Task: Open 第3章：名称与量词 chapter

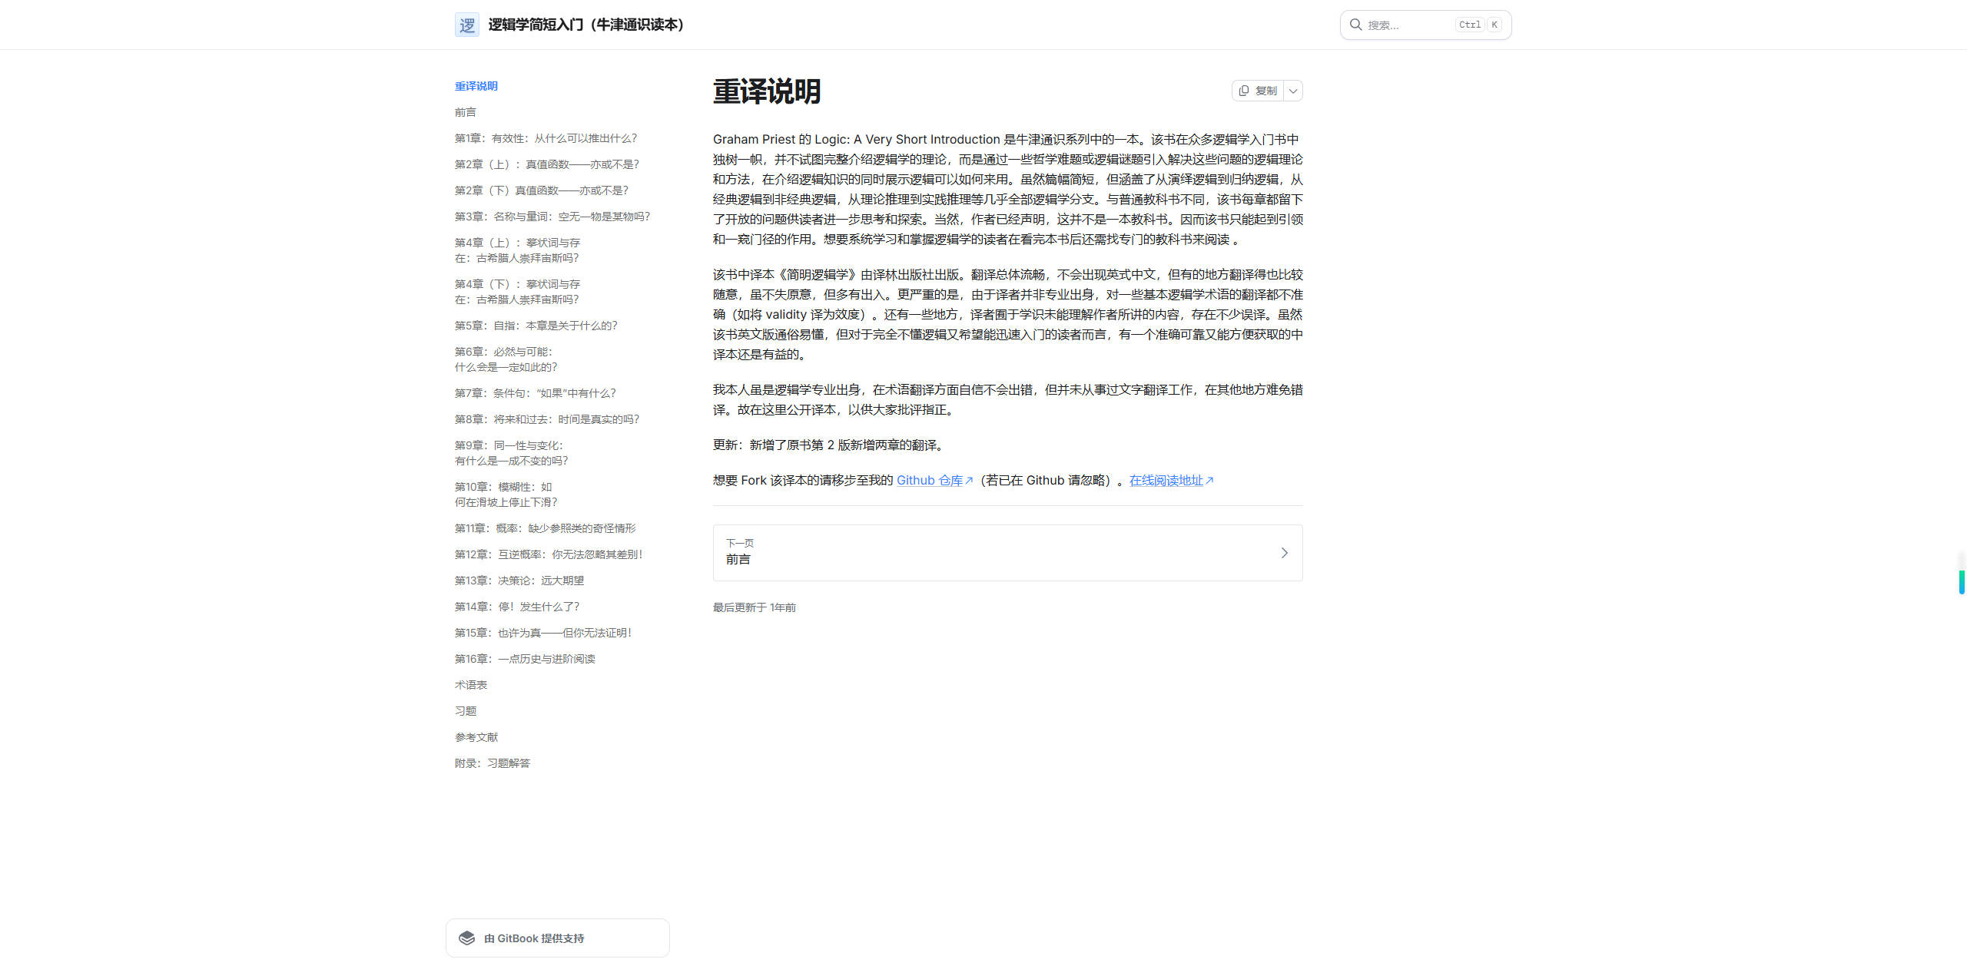Action: tap(552, 217)
